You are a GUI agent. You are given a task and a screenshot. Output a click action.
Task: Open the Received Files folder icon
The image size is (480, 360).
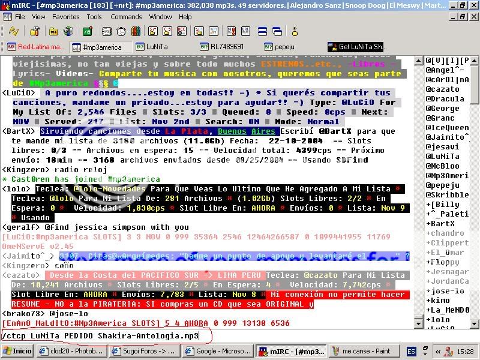point(199,31)
